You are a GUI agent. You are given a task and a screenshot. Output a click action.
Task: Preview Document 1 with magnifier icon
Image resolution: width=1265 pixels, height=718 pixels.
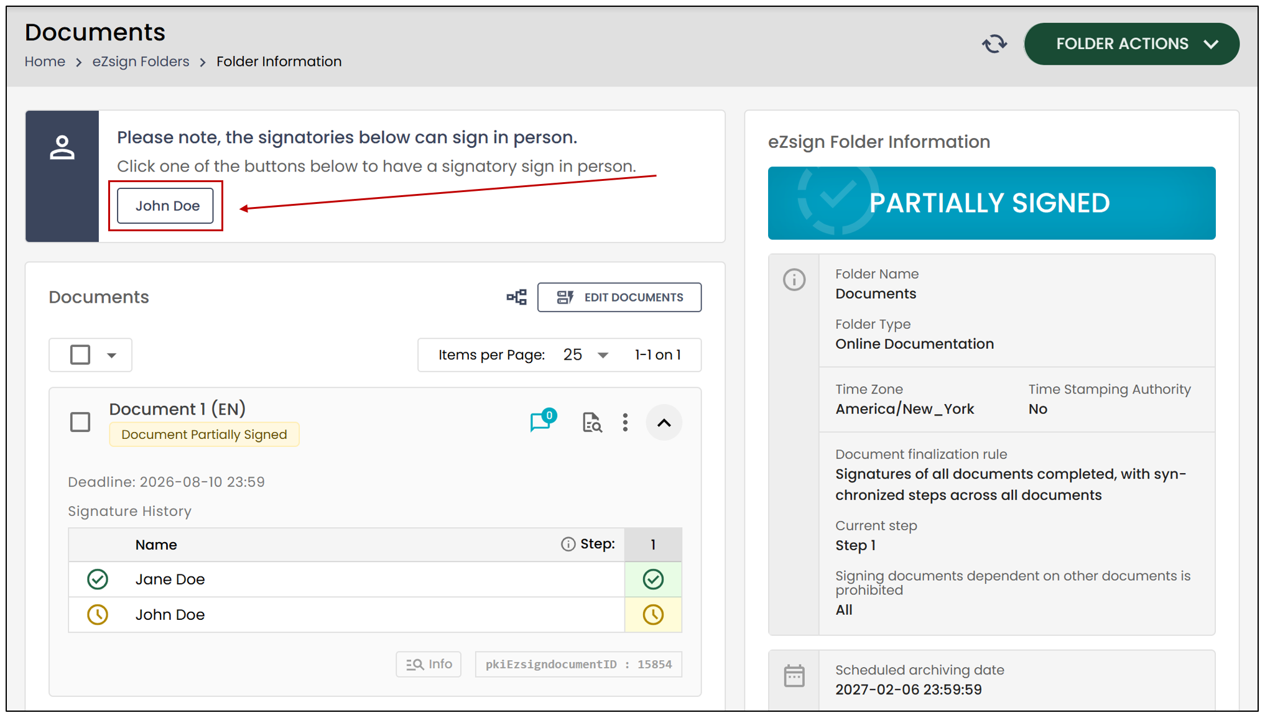[591, 423]
